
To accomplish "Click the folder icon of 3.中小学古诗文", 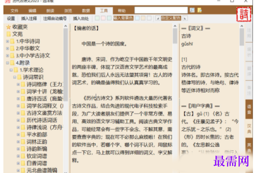I will [x=12, y=56].
